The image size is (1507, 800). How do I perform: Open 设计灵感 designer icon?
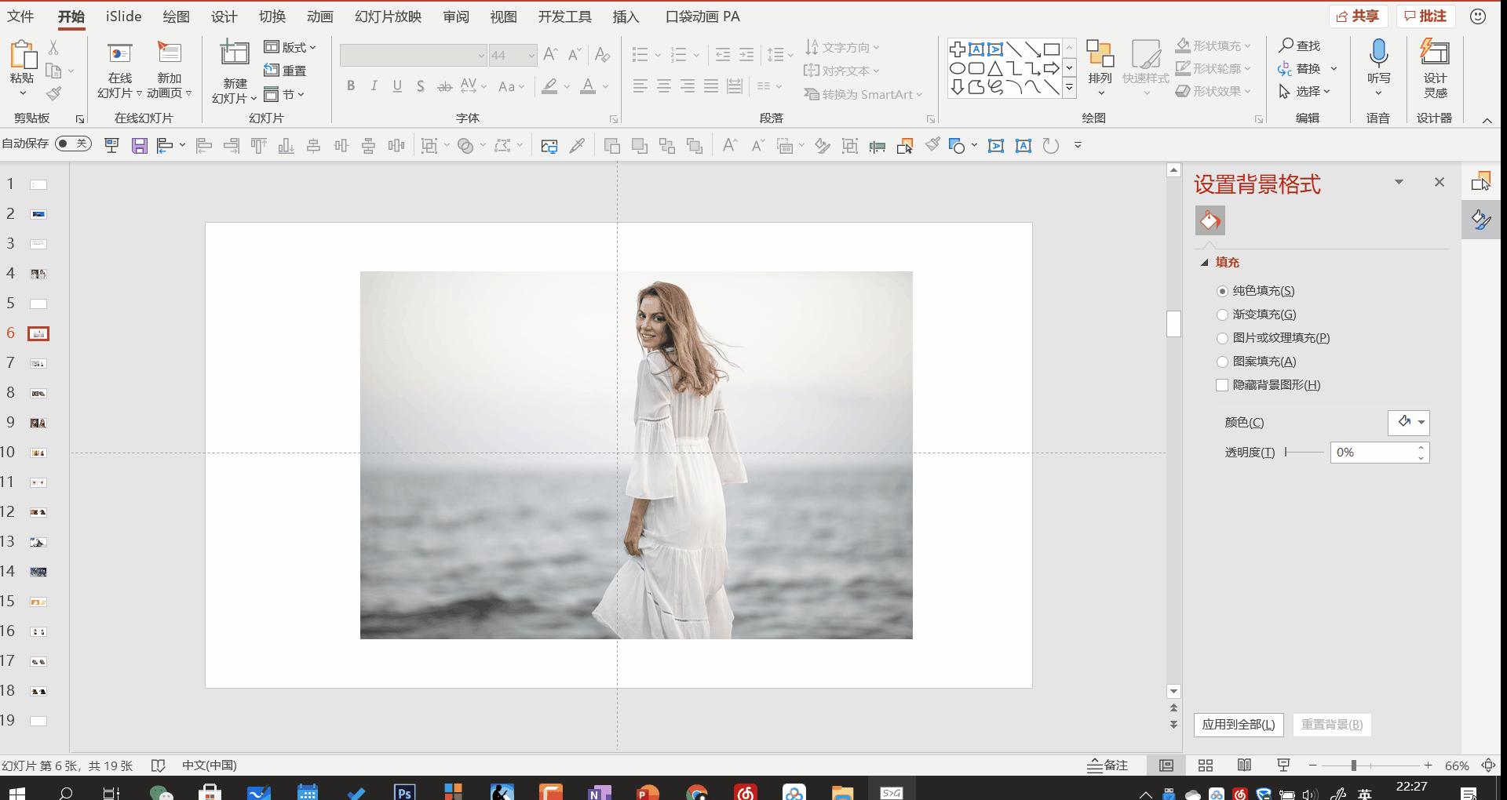pyautogui.click(x=1435, y=55)
